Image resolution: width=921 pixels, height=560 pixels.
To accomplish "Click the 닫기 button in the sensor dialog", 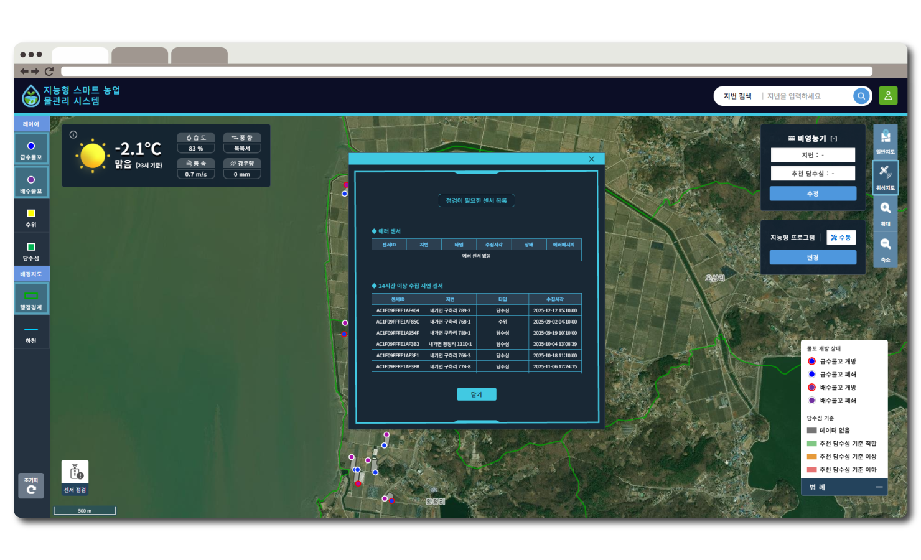I will 476,394.
